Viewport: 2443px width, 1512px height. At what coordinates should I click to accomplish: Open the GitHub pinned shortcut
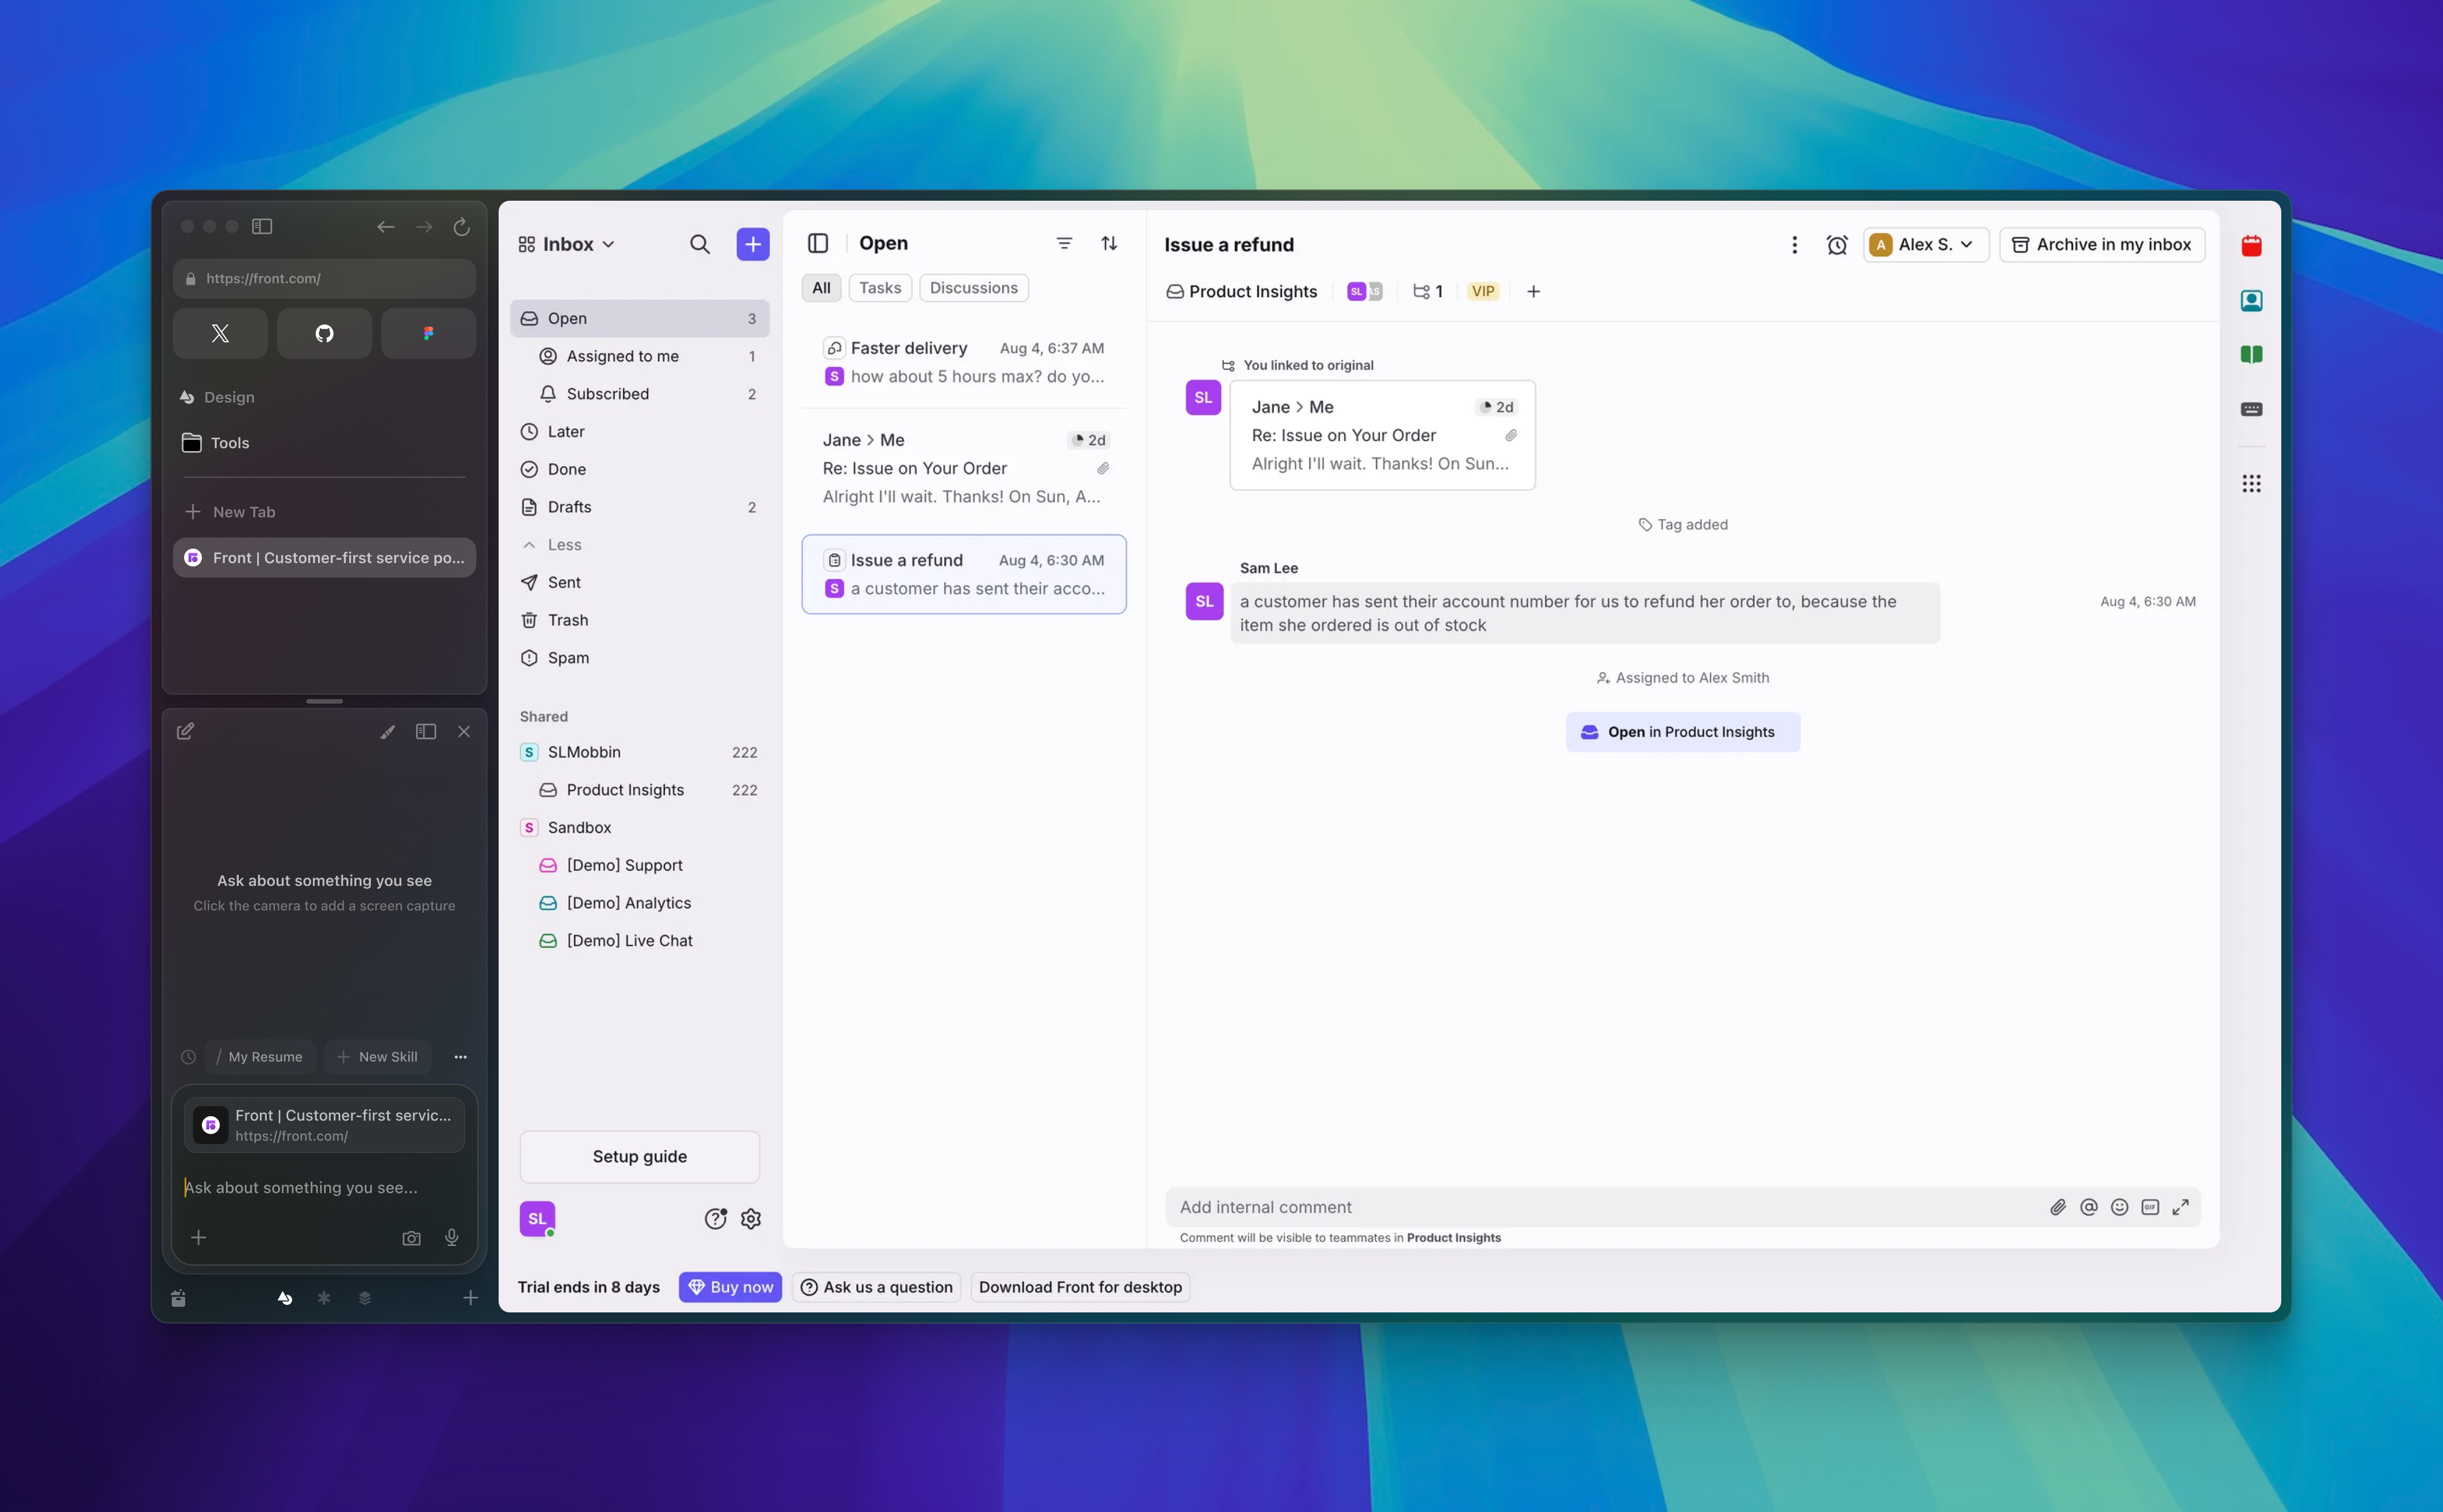click(x=324, y=333)
